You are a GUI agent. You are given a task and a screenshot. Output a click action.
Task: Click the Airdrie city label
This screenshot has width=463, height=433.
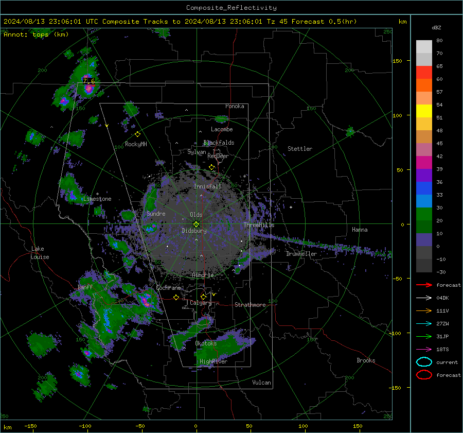coord(203,275)
